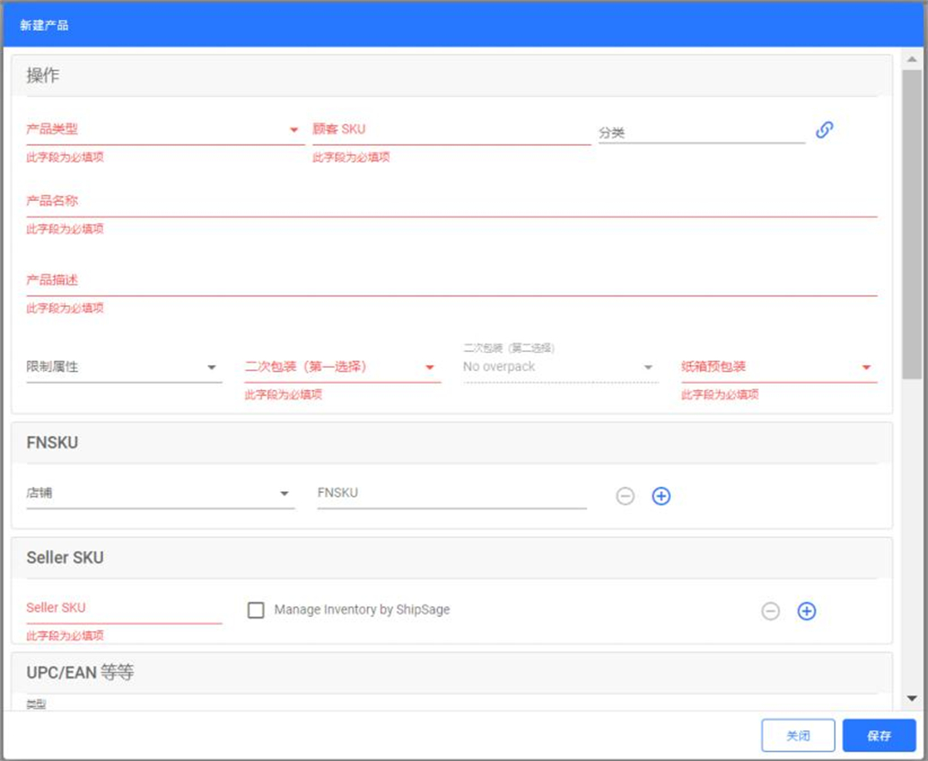
Task: Click the scrollbar up arrow
Action: coord(912,59)
